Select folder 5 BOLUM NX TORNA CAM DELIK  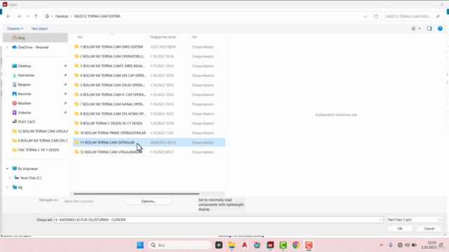click(112, 85)
